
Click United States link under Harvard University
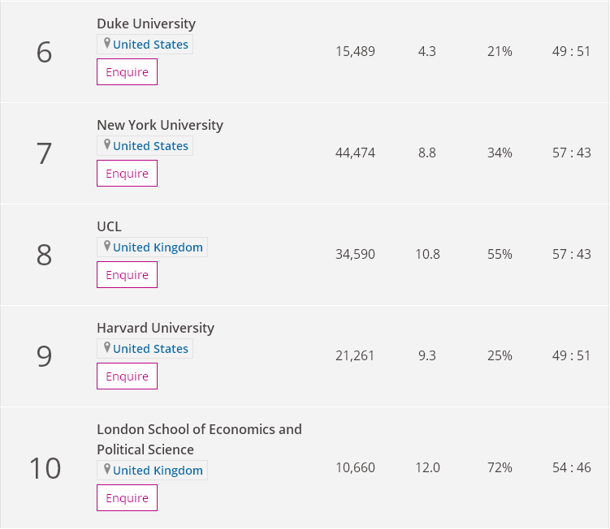(150, 349)
